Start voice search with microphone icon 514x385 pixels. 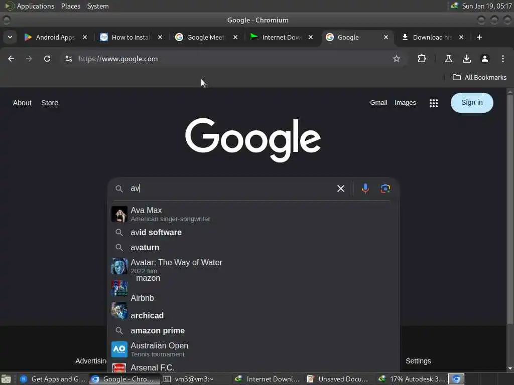tap(365, 188)
